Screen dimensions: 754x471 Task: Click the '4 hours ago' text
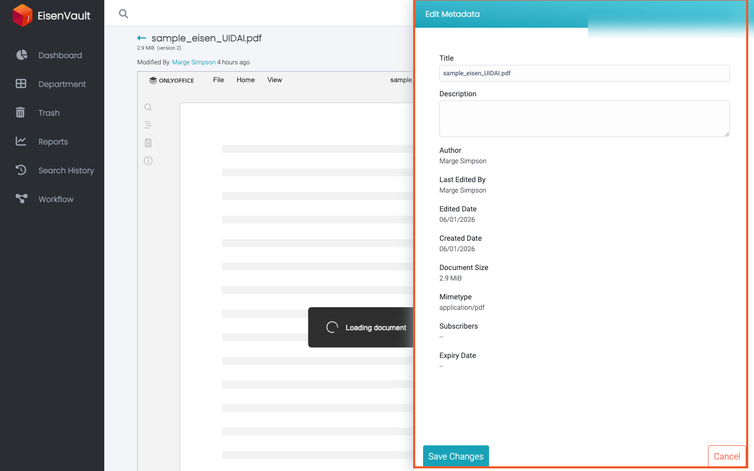coord(234,62)
